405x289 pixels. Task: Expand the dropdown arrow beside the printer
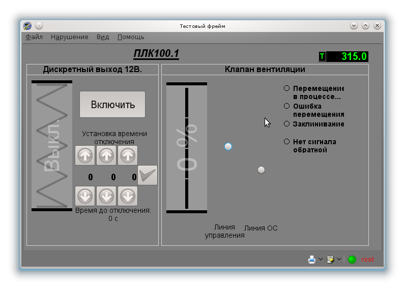coord(321,260)
